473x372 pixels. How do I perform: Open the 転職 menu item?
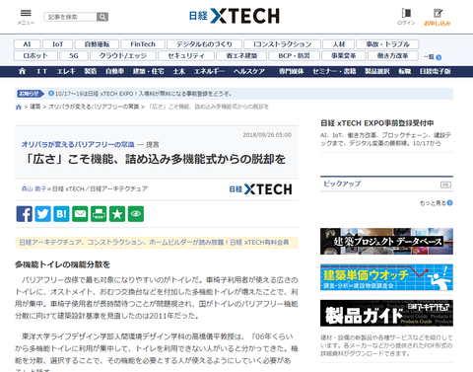(x=405, y=71)
